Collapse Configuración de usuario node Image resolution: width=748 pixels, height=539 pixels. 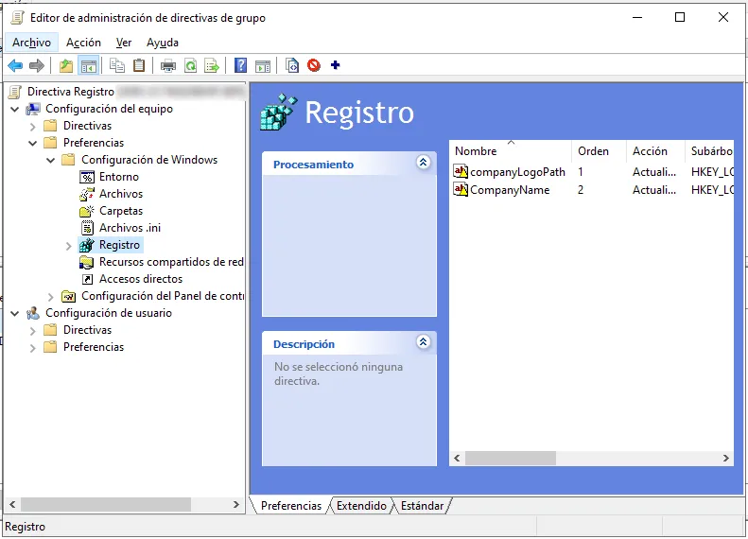(x=15, y=314)
